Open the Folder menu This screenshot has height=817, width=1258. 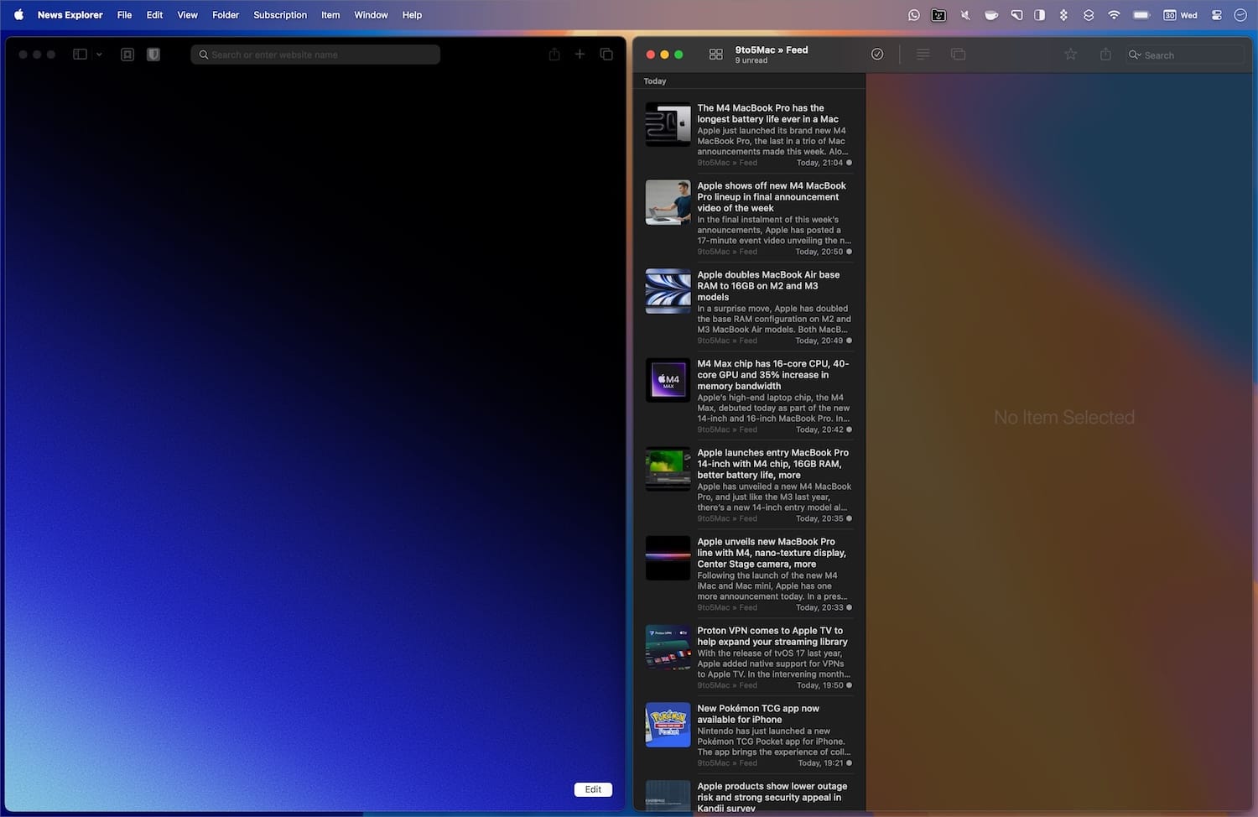226,15
